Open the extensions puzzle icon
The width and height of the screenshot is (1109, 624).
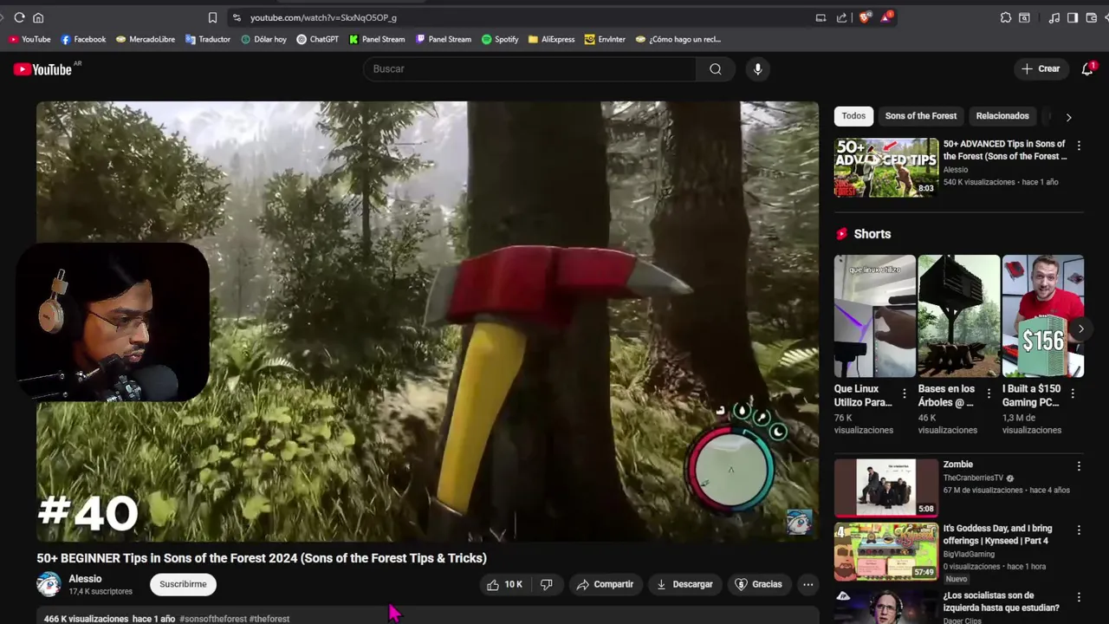coord(1006,17)
